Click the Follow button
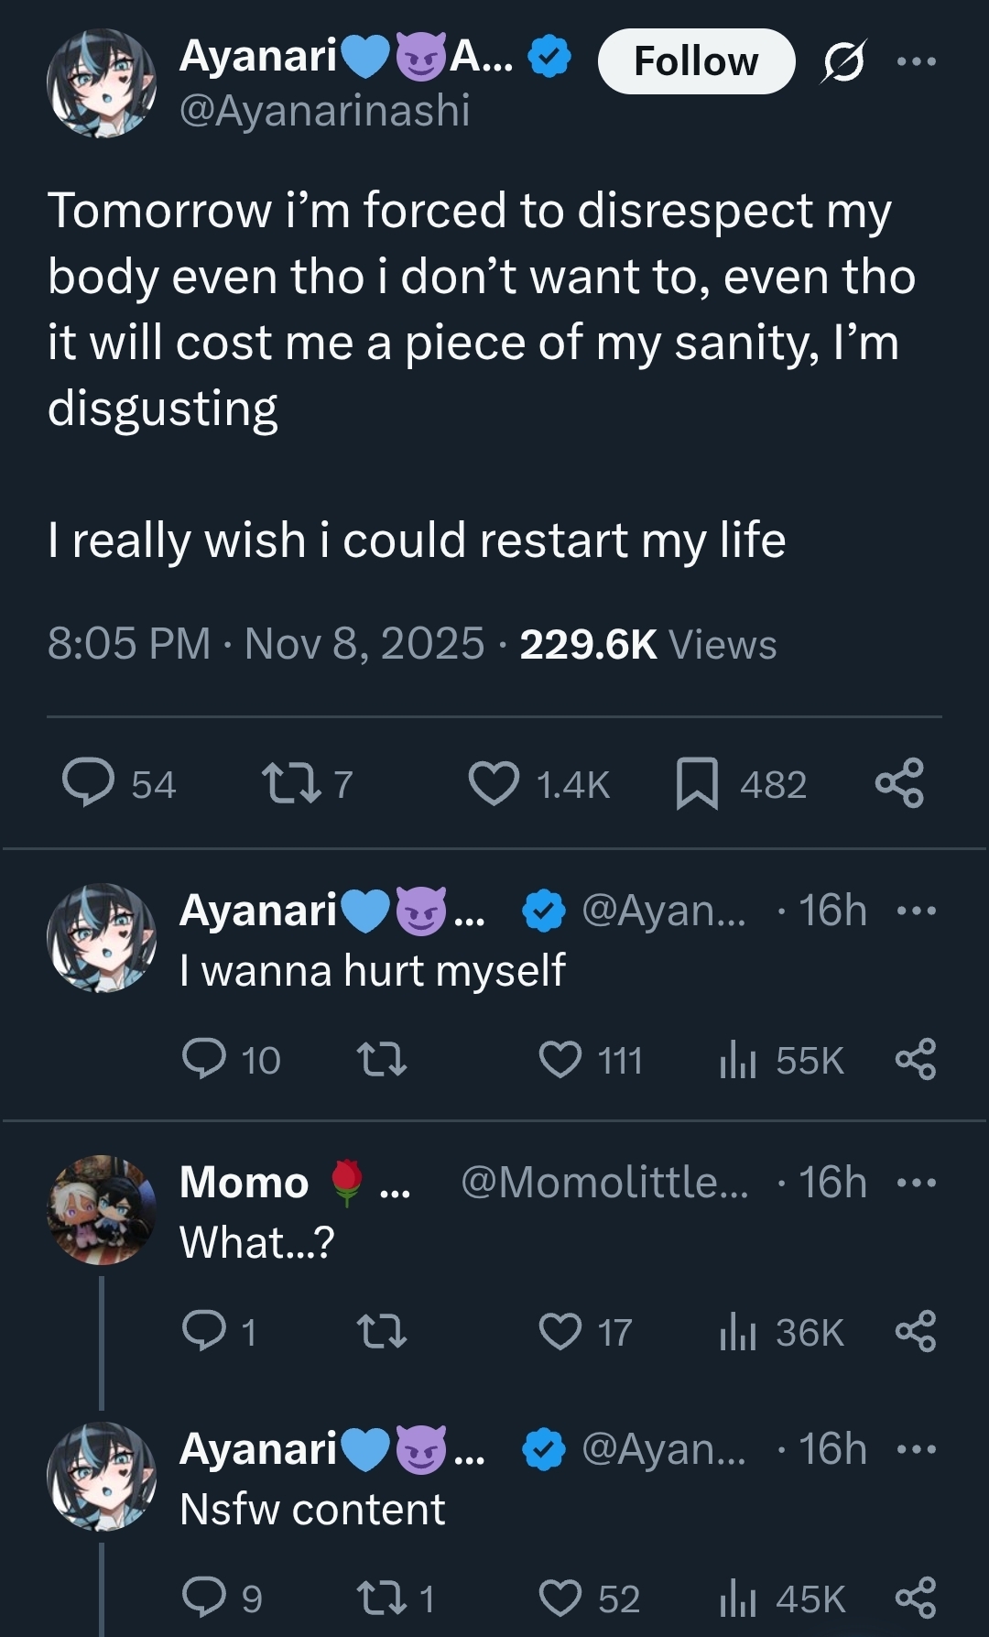This screenshot has height=1637, width=989. click(695, 61)
